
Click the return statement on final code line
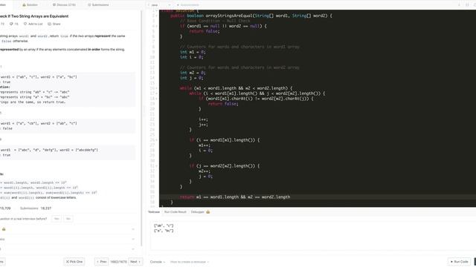point(235,197)
